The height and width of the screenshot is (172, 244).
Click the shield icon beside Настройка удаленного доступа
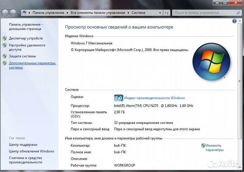pyautogui.click(x=5, y=45)
